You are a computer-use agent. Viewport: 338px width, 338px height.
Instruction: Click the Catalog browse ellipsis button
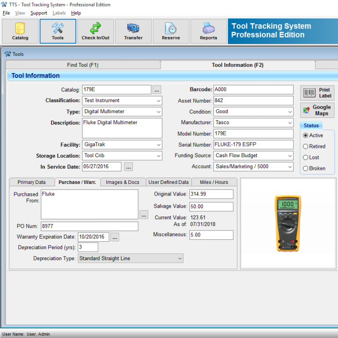point(157,90)
